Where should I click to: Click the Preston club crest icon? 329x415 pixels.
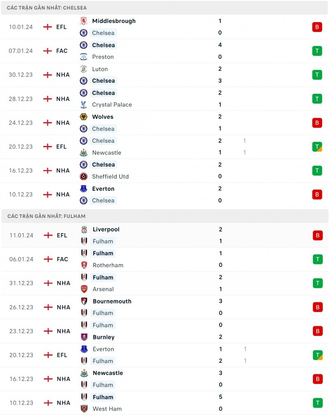(x=83, y=57)
